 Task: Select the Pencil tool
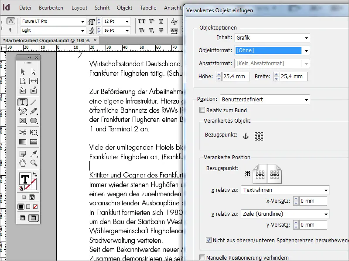click(34, 111)
